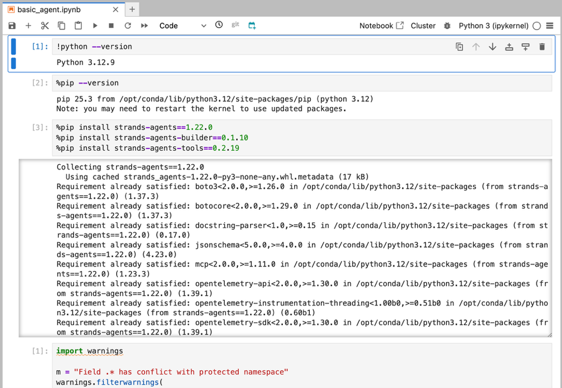Save the notebook with the floppy disk icon

pos(12,25)
